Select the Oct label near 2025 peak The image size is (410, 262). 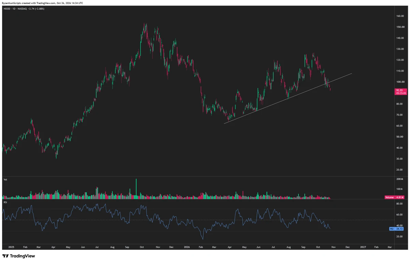coord(142,246)
